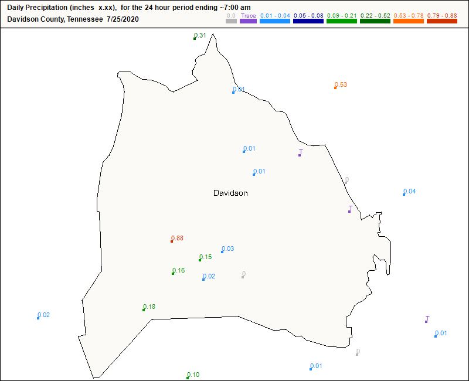Image resolution: width=469 pixels, height=381 pixels.
Task: Click the red 0.79 - 0.88 legend swatch
Action: (442, 21)
